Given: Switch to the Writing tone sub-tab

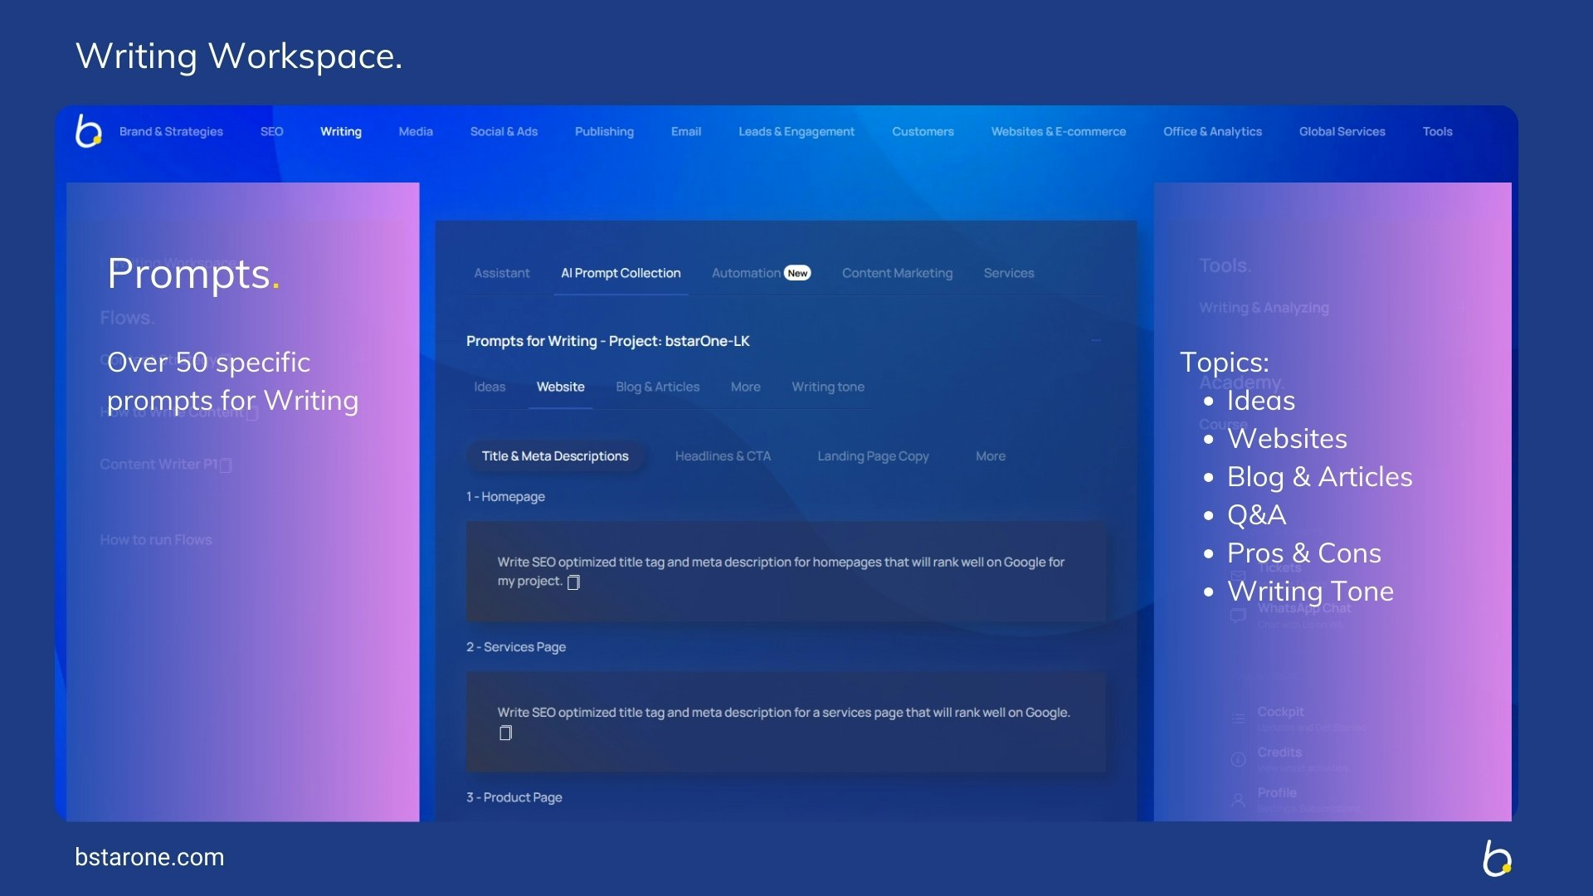Looking at the screenshot, I should [827, 387].
